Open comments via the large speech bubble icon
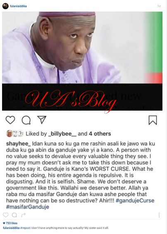 (x=26, y=120)
